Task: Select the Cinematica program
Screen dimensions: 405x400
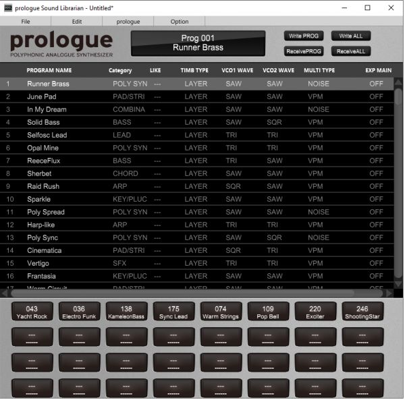Action: coord(197,250)
